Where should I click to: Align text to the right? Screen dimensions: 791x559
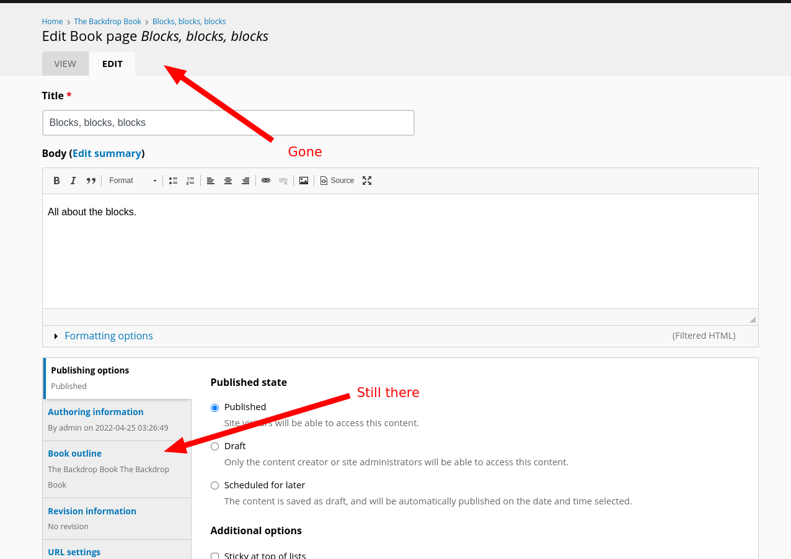(245, 181)
